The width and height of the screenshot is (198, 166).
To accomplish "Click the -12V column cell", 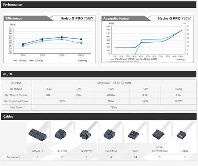I will point(145,89).
